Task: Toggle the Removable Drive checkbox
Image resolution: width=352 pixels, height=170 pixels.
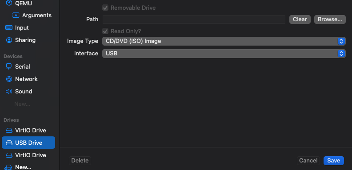Action: click(x=105, y=8)
